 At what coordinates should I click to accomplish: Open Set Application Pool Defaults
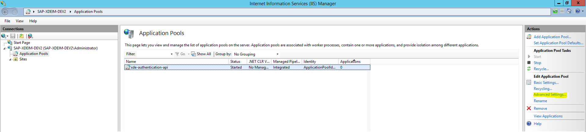tap(558, 43)
